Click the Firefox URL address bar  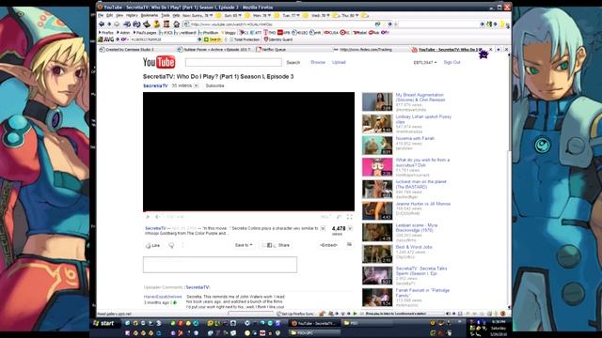coord(284,24)
